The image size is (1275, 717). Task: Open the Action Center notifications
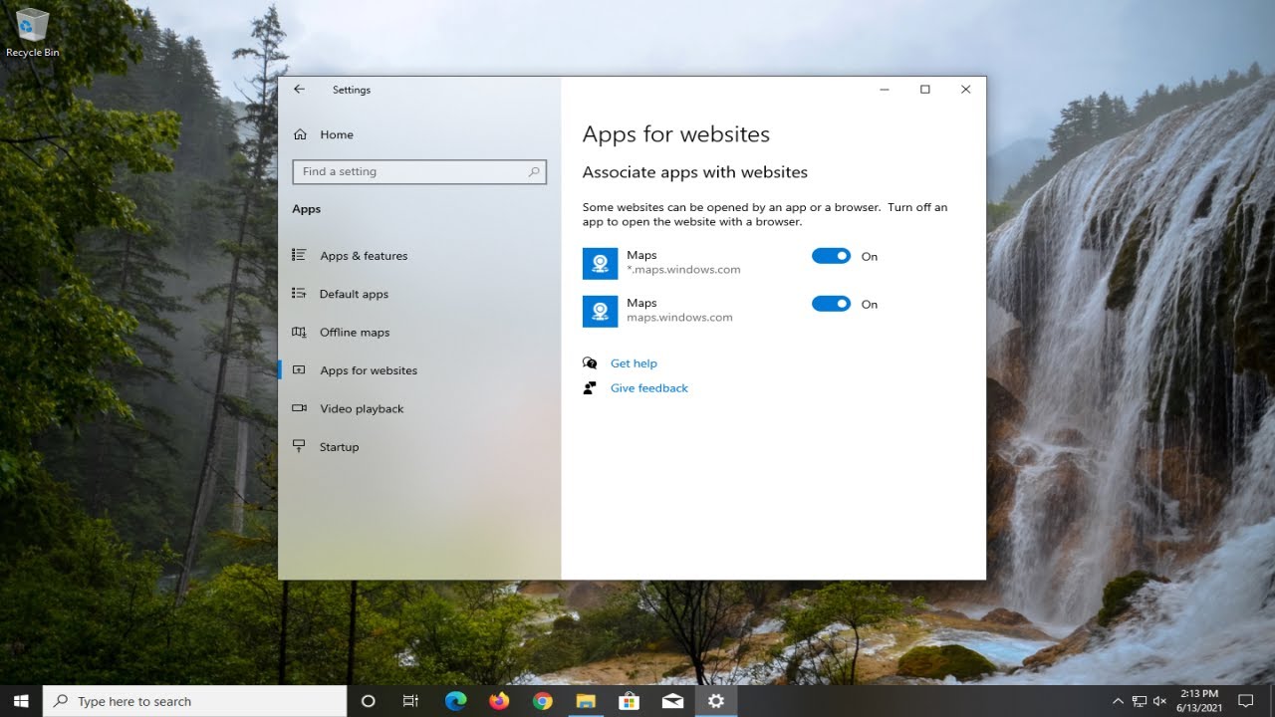[x=1244, y=701]
